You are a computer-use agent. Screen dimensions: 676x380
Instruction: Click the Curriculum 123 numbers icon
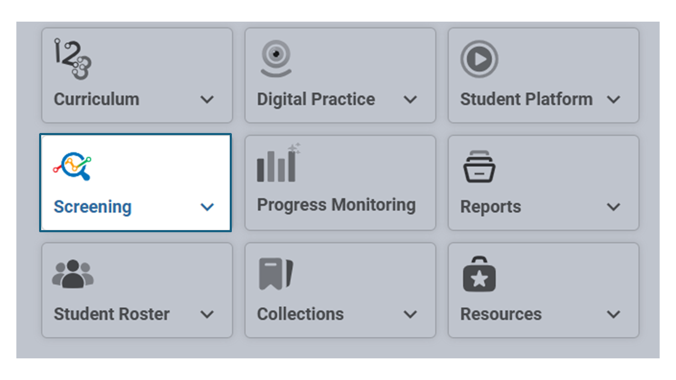pos(73,59)
